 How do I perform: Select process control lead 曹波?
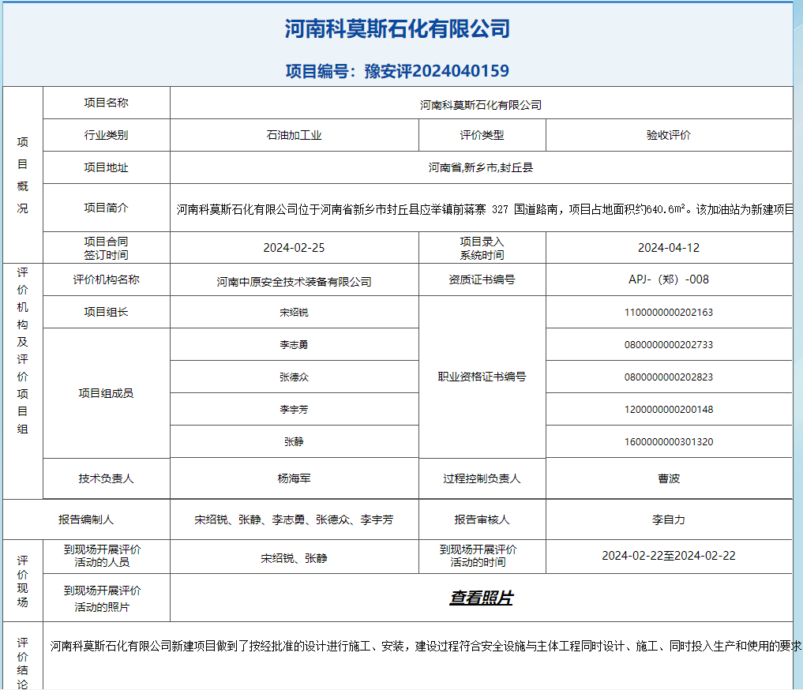pyautogui.click(x=668, y=478)
